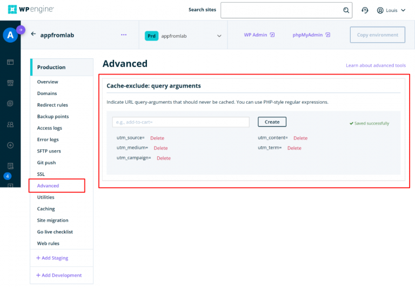The width and height of the screenshot is (415, 287).
Task: Open Error logs
Action: (x=48, y=139)
